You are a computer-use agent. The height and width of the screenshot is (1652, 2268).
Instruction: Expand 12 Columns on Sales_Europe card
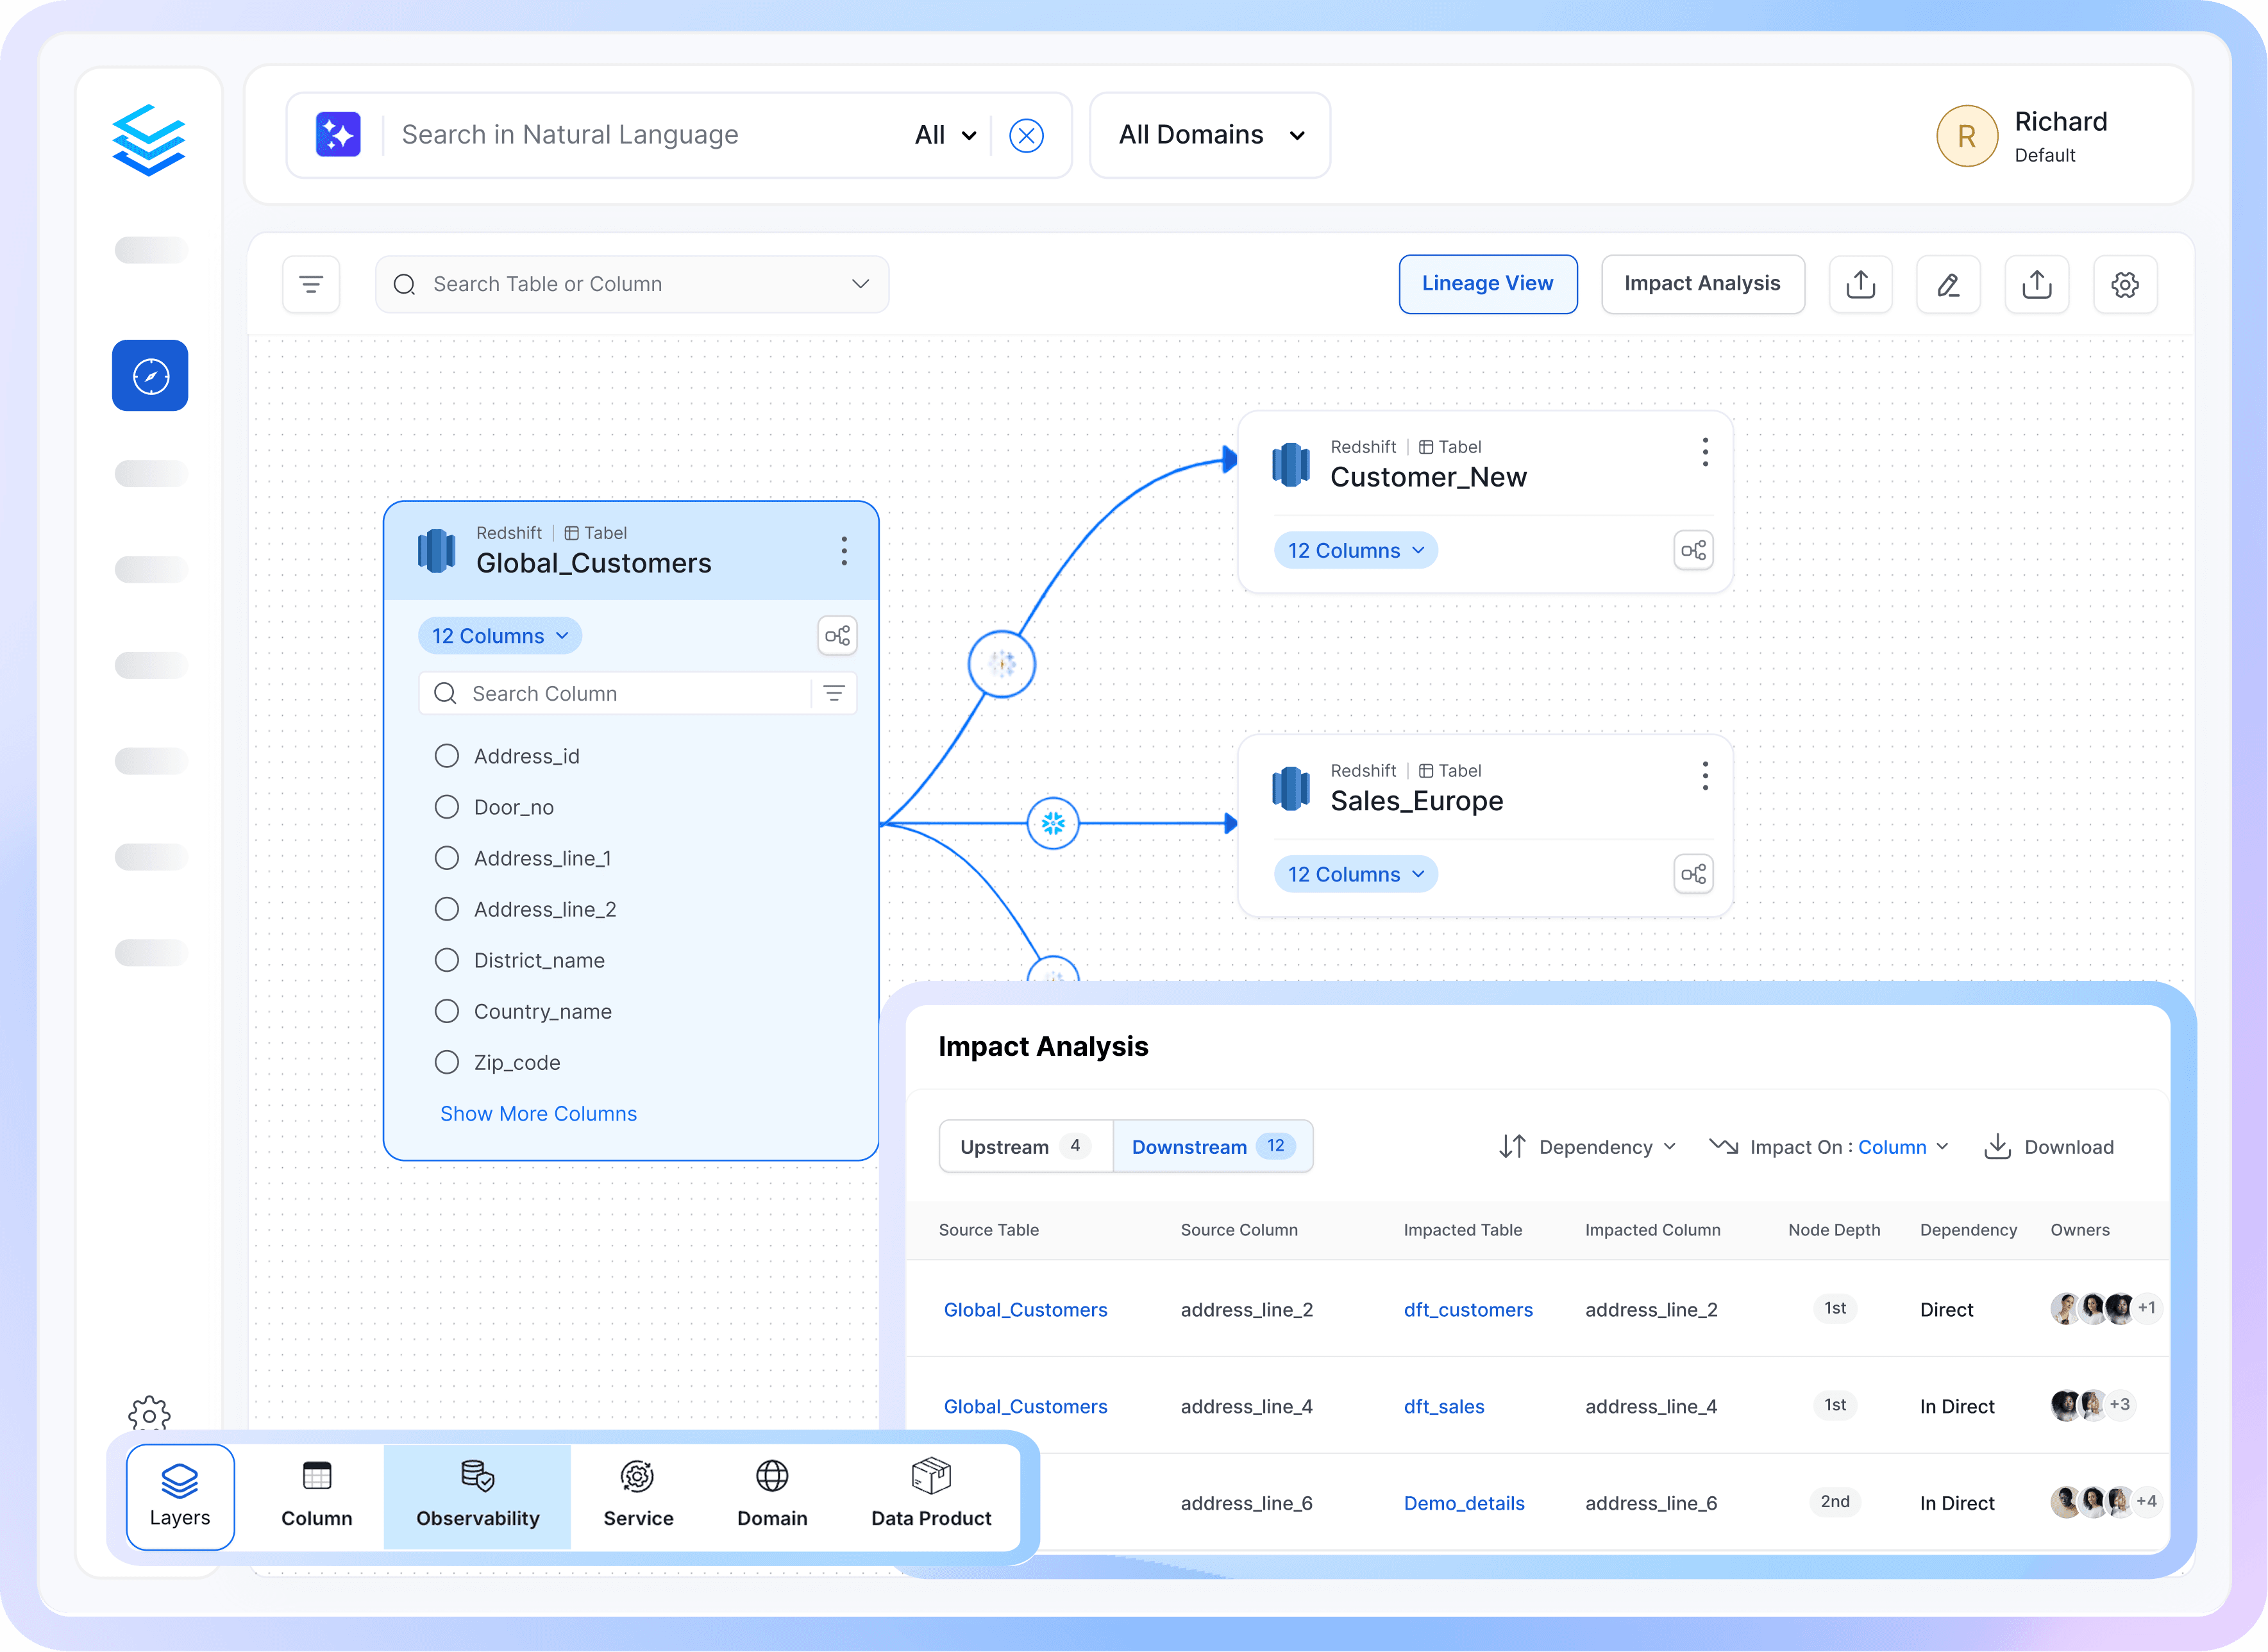point(1355,874)
